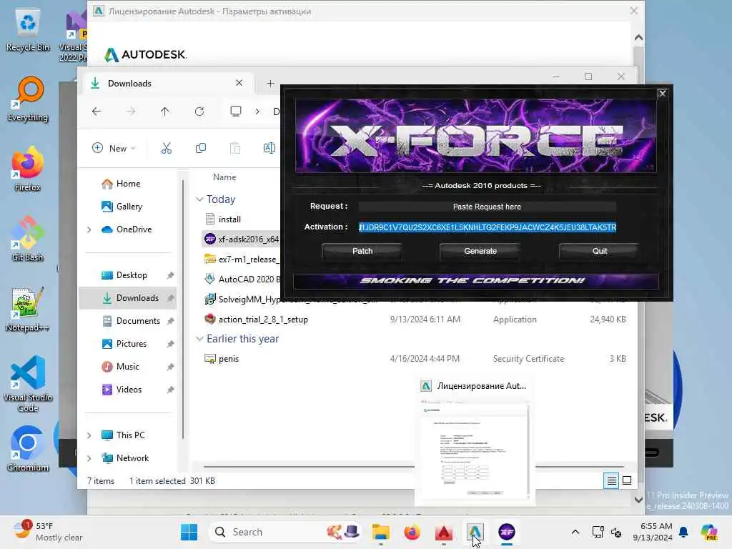Click the X-Force taskbar icon
Viewport: 732px width, 549px height.
(507, 532)
